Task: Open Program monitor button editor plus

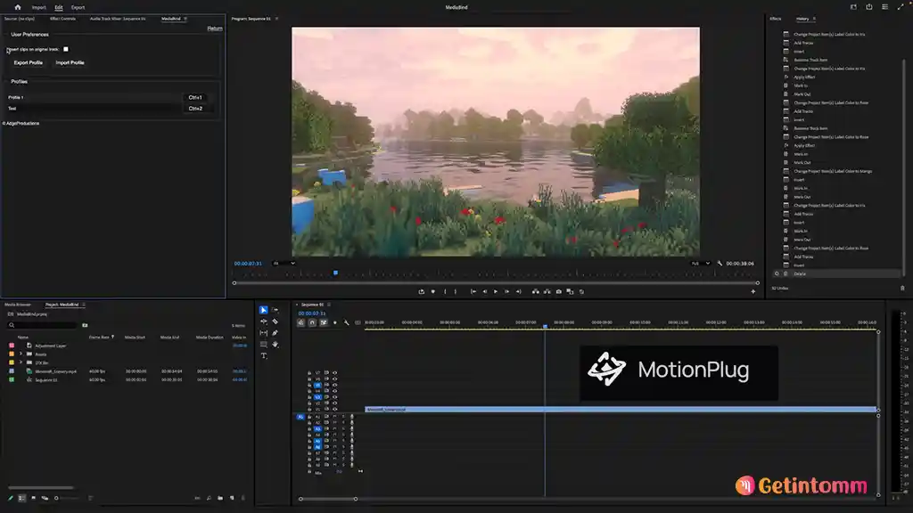Action: coord(753,291)
